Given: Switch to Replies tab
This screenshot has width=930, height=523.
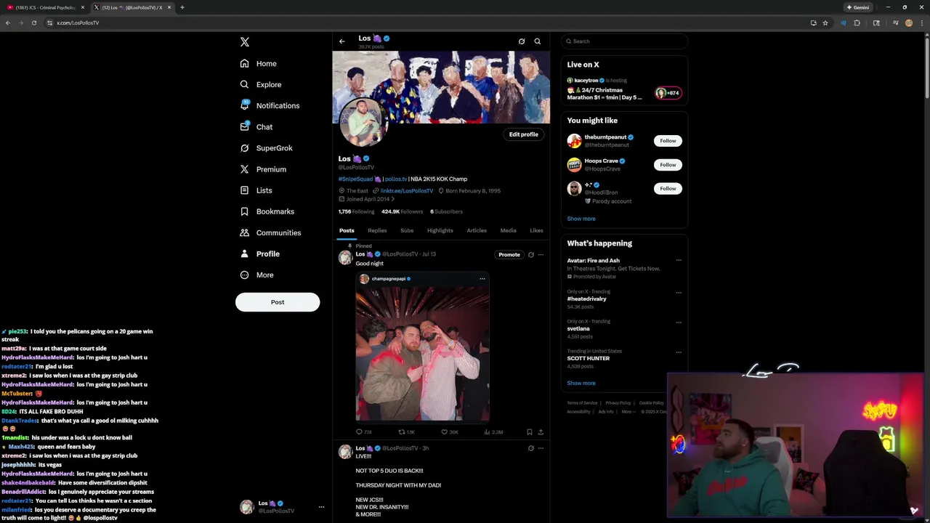Looking at the screenshot, I should point(377,230).
